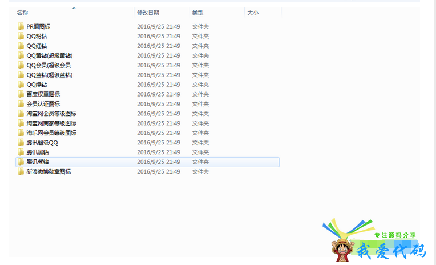Click the folder icon of 百度权重图标

tap(21, 94)
